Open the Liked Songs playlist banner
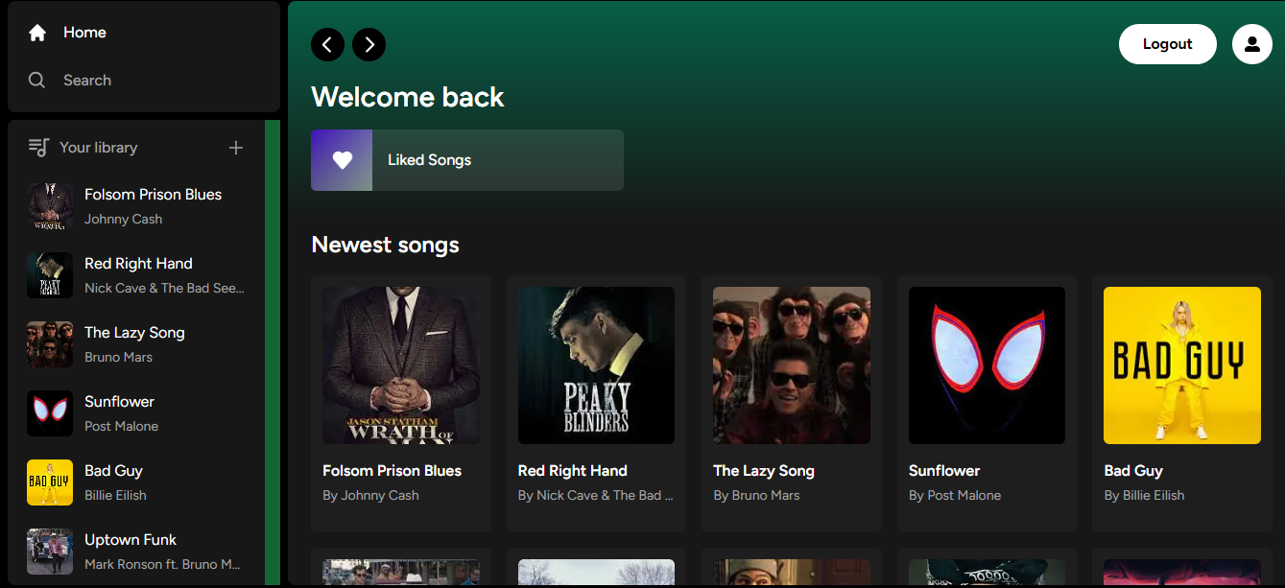The height and width of the screenshot is (588, 1285). tap(466, 159)
